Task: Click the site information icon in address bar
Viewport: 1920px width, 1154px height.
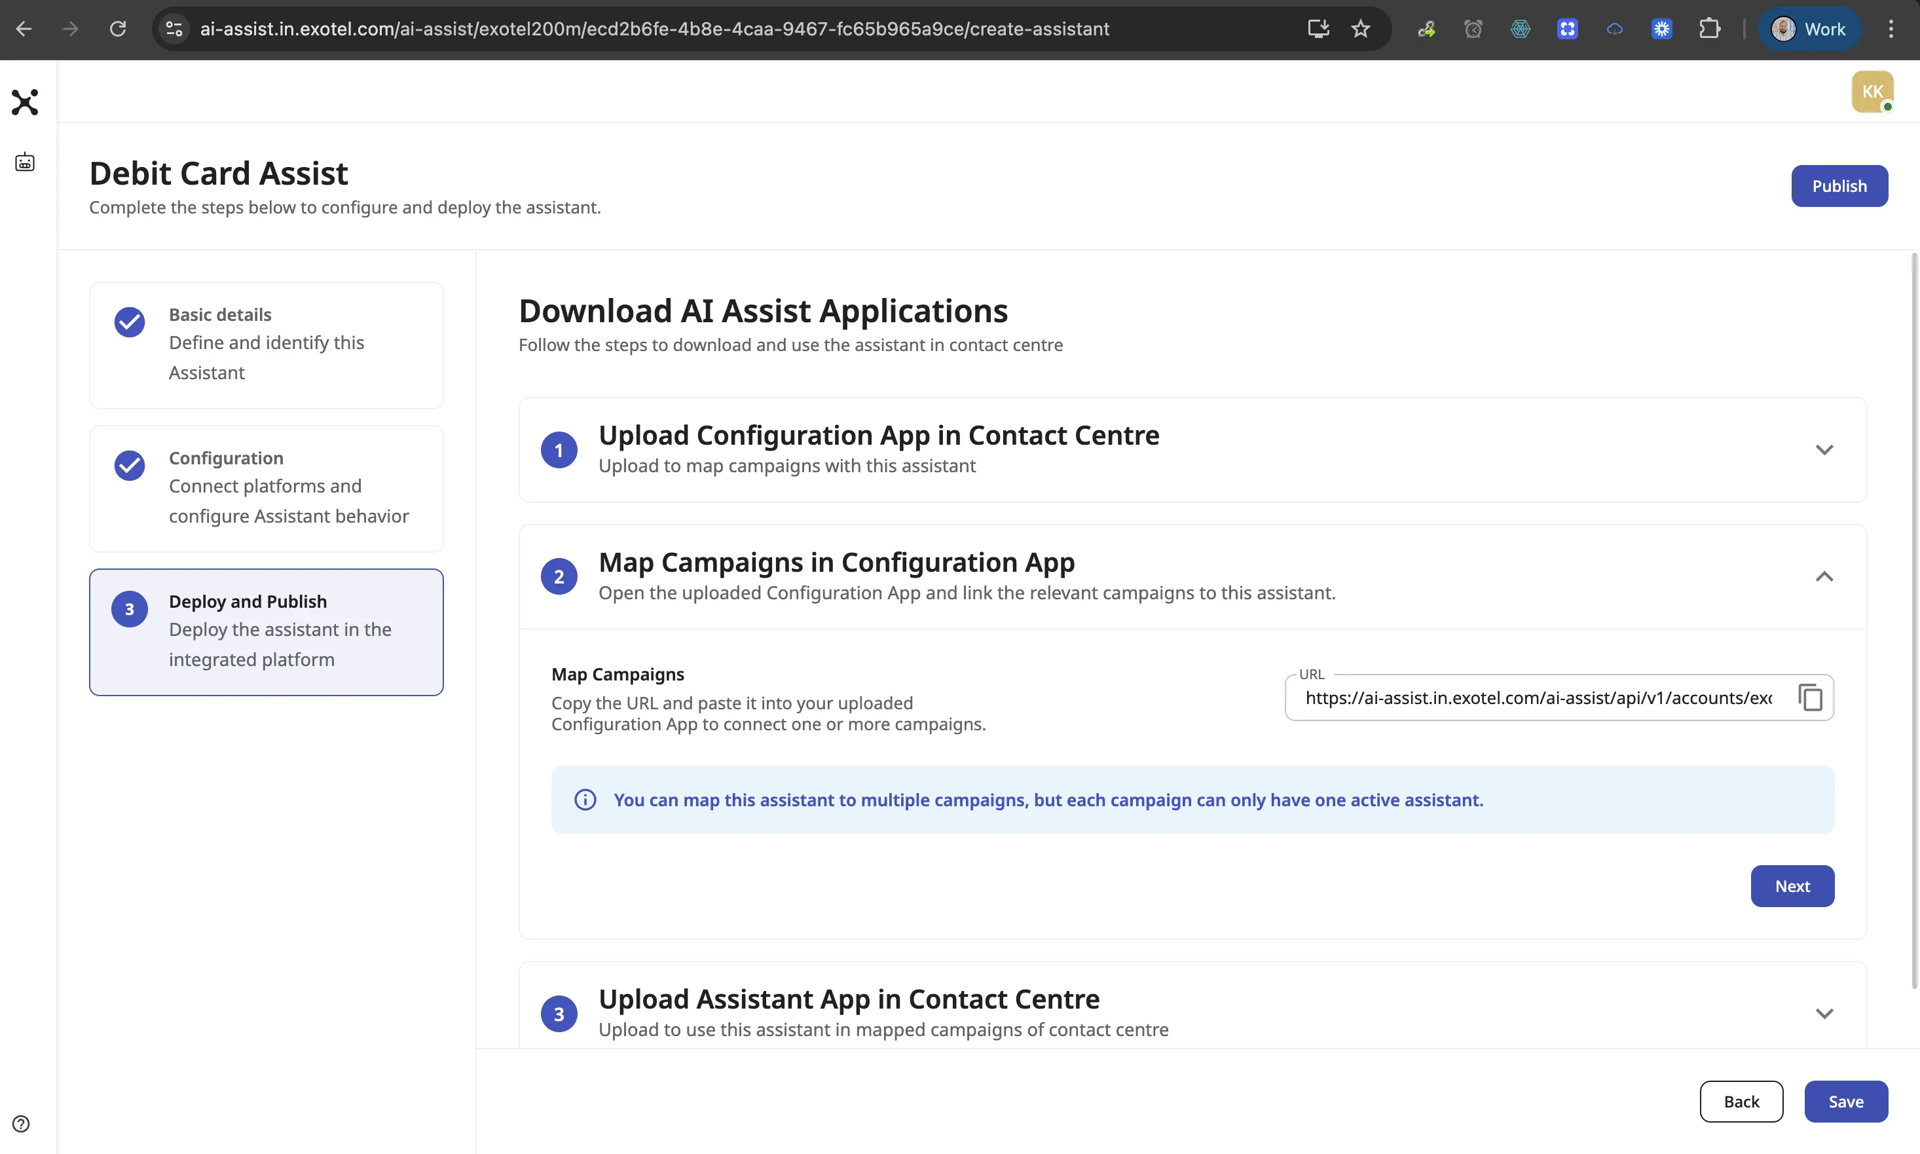Action: 174,29
